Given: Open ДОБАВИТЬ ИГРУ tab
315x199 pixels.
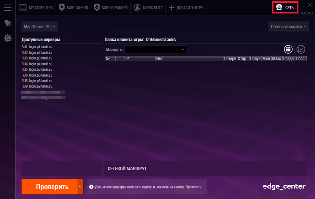Looking at the screenshot, I should click(186, 7).
